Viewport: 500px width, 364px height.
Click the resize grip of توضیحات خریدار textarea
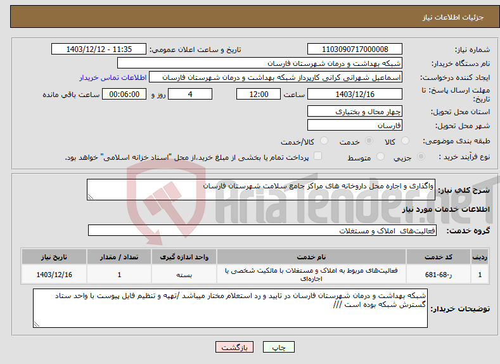(37, 324)
